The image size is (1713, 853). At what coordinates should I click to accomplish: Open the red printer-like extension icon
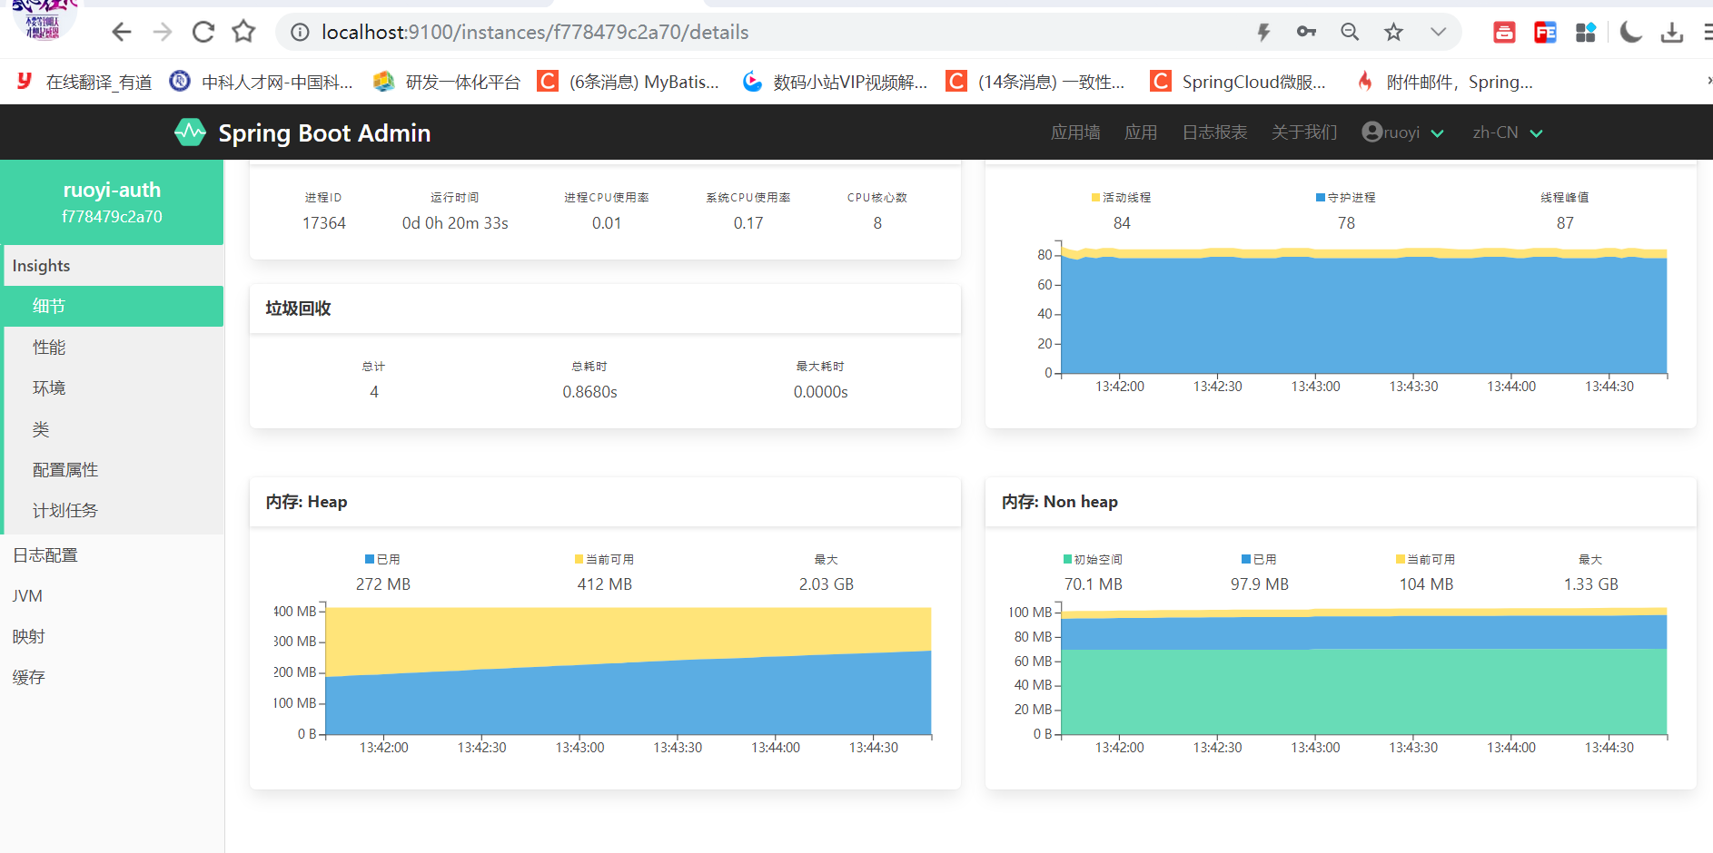(x=1504, y=33)
